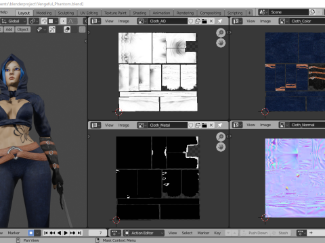325x243 pixels.
Task: Click the scene browse icon beside Scene field
Action: coord(263,12)
